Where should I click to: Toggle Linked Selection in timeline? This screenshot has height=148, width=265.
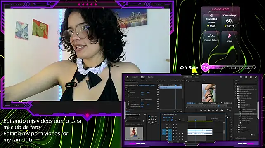pyautogui.click(x=172, y=120)
